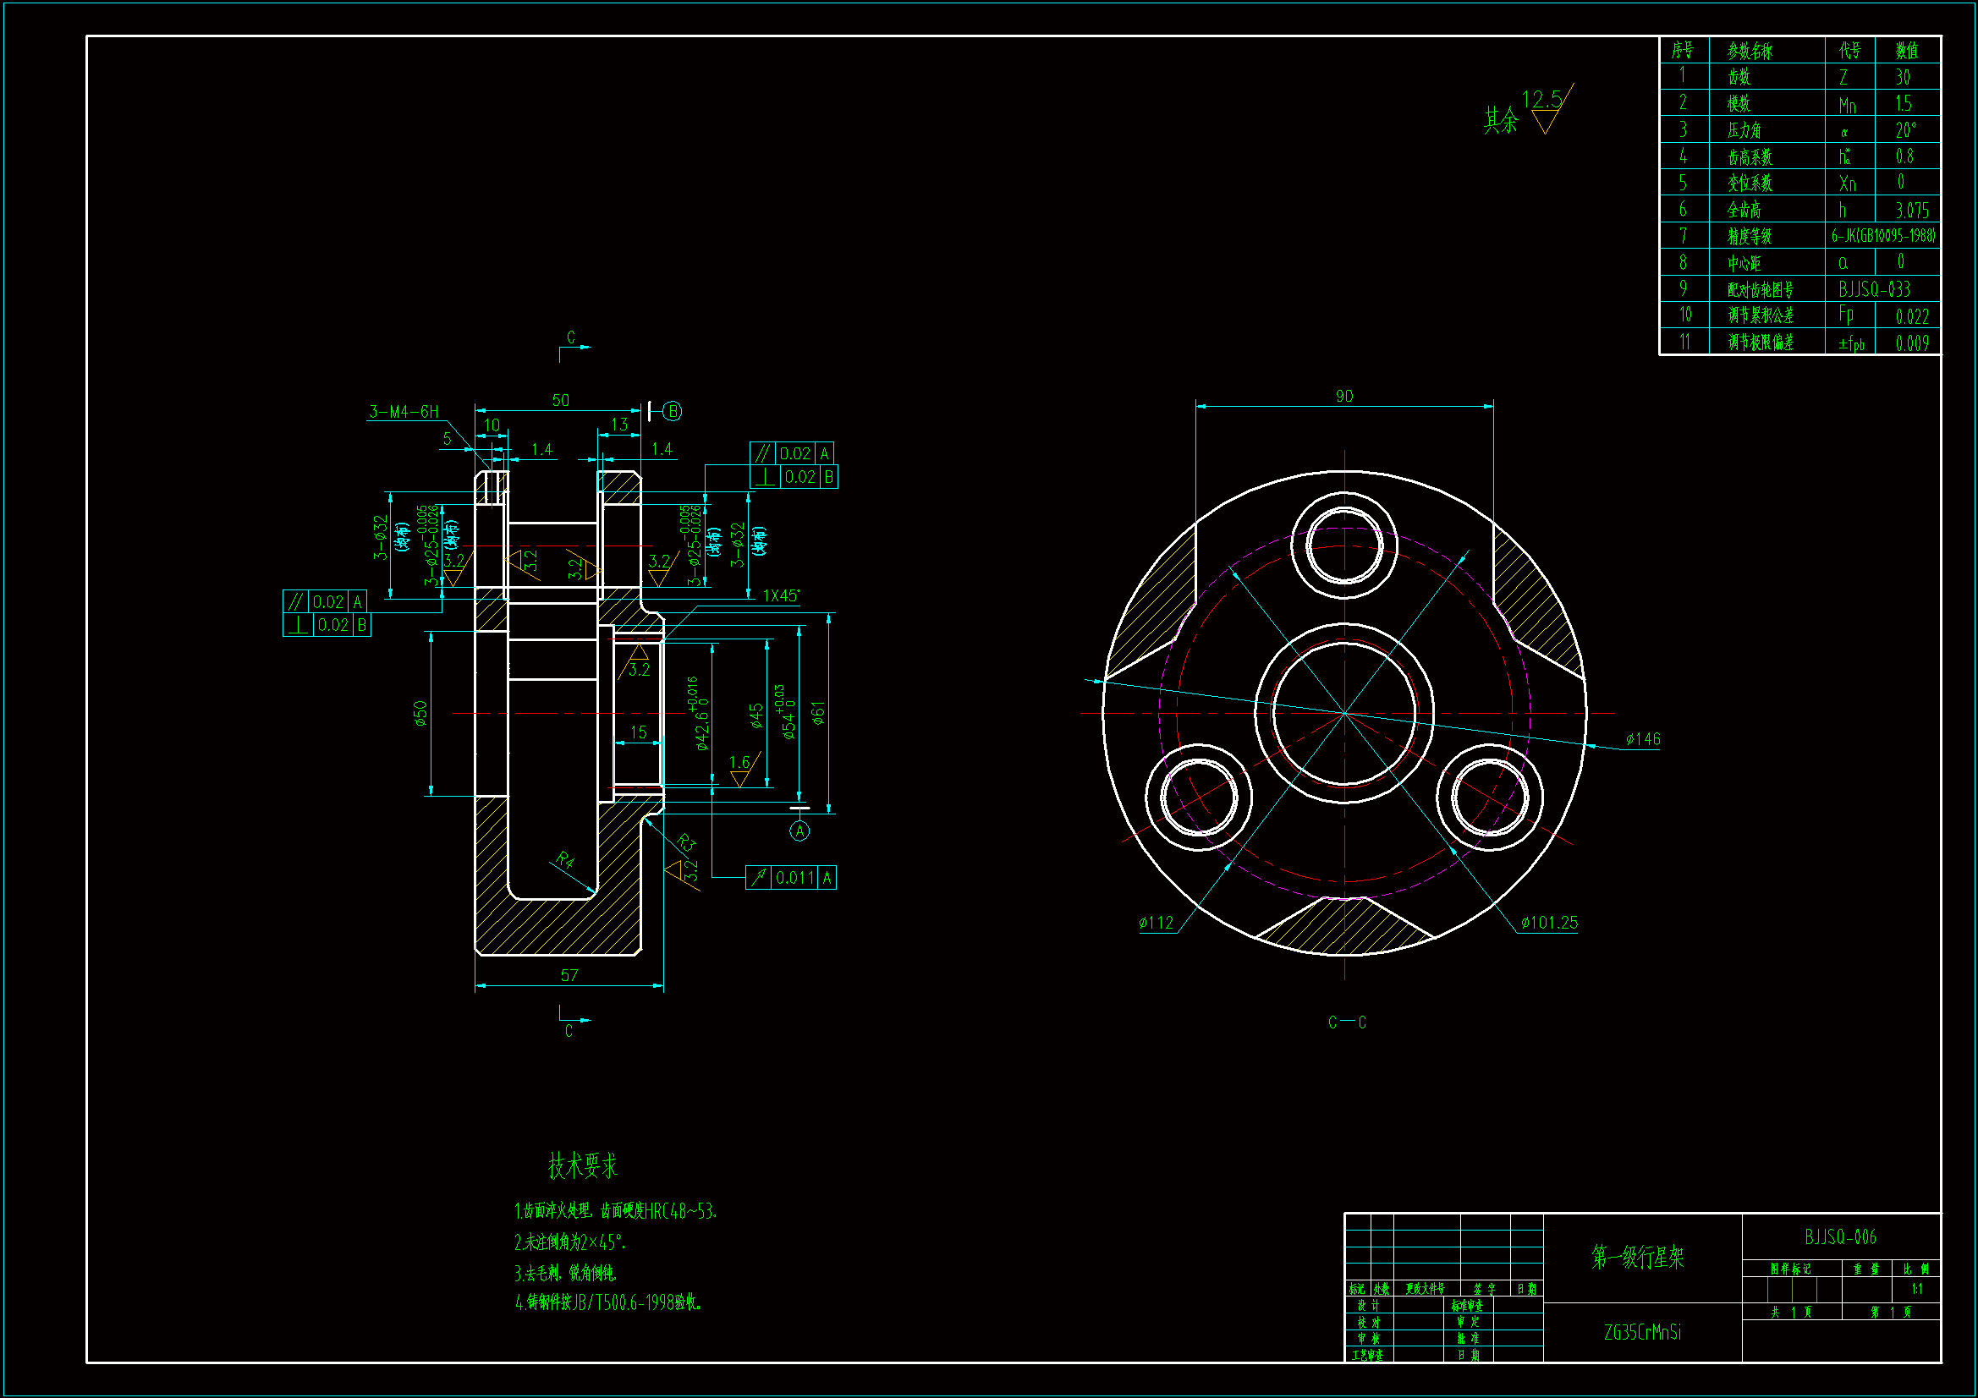Click the BJJSQ-033 cell in the parameter table
This screenshot has height=1398, width=1978.
pyautogui.click(x=1874, y=289)
